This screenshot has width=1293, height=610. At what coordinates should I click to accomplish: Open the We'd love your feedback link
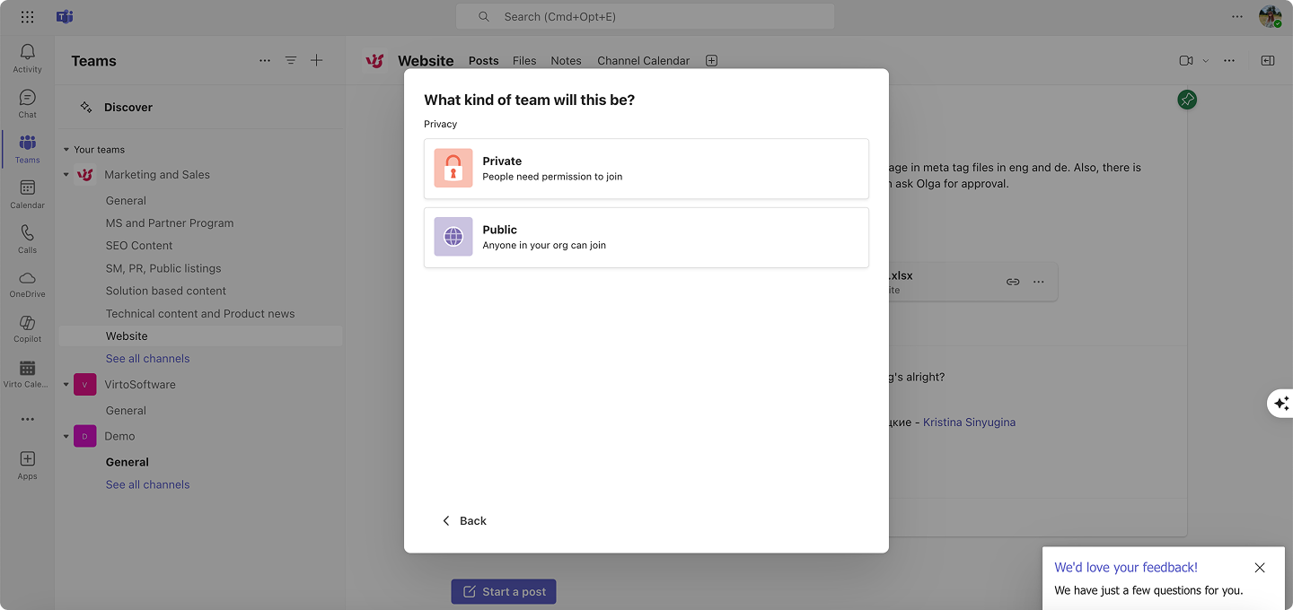pyautogui.click(x=1126, y=568)
